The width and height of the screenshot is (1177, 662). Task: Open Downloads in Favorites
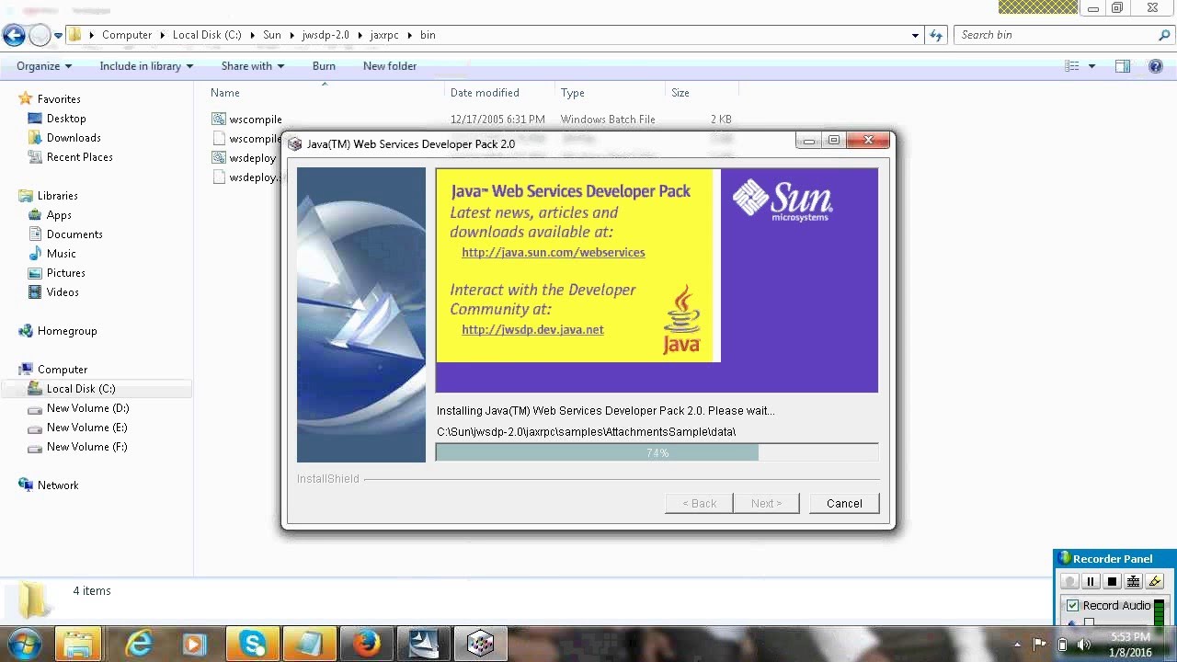[x=74, y=138]
